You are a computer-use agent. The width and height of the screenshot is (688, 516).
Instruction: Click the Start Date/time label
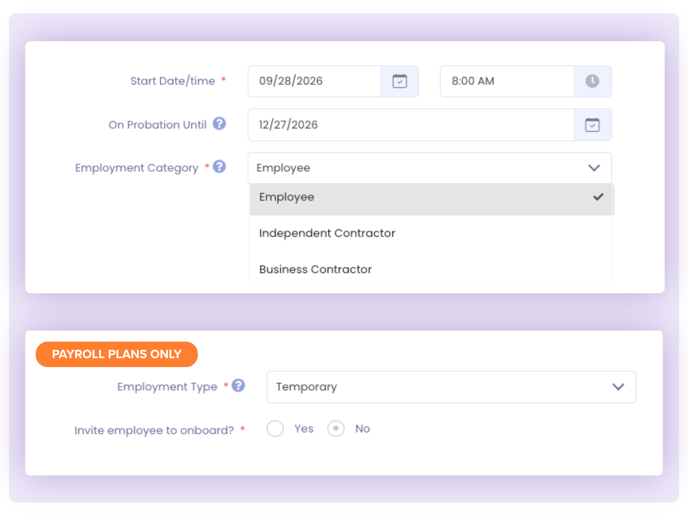(x=173, y=81)
